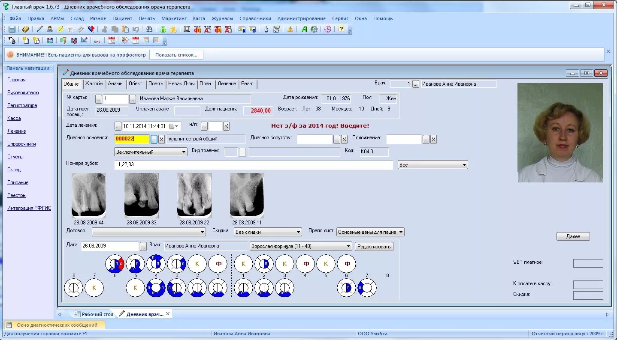Click the Показать список... button
This screenshot has height=340, width=617.
point(176,55)
